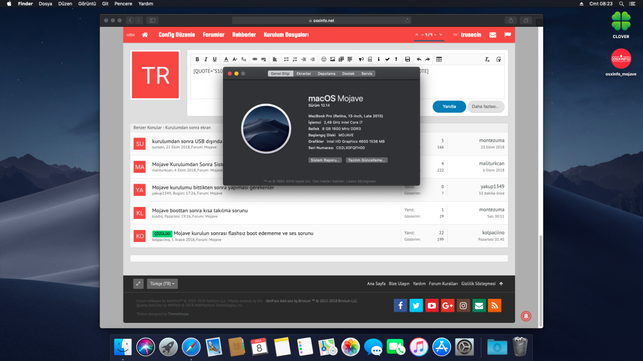The width and height of the screenshot is (643, 361).
Task: Insert a smiley from the editor toolbar
Action: point(324,59)
